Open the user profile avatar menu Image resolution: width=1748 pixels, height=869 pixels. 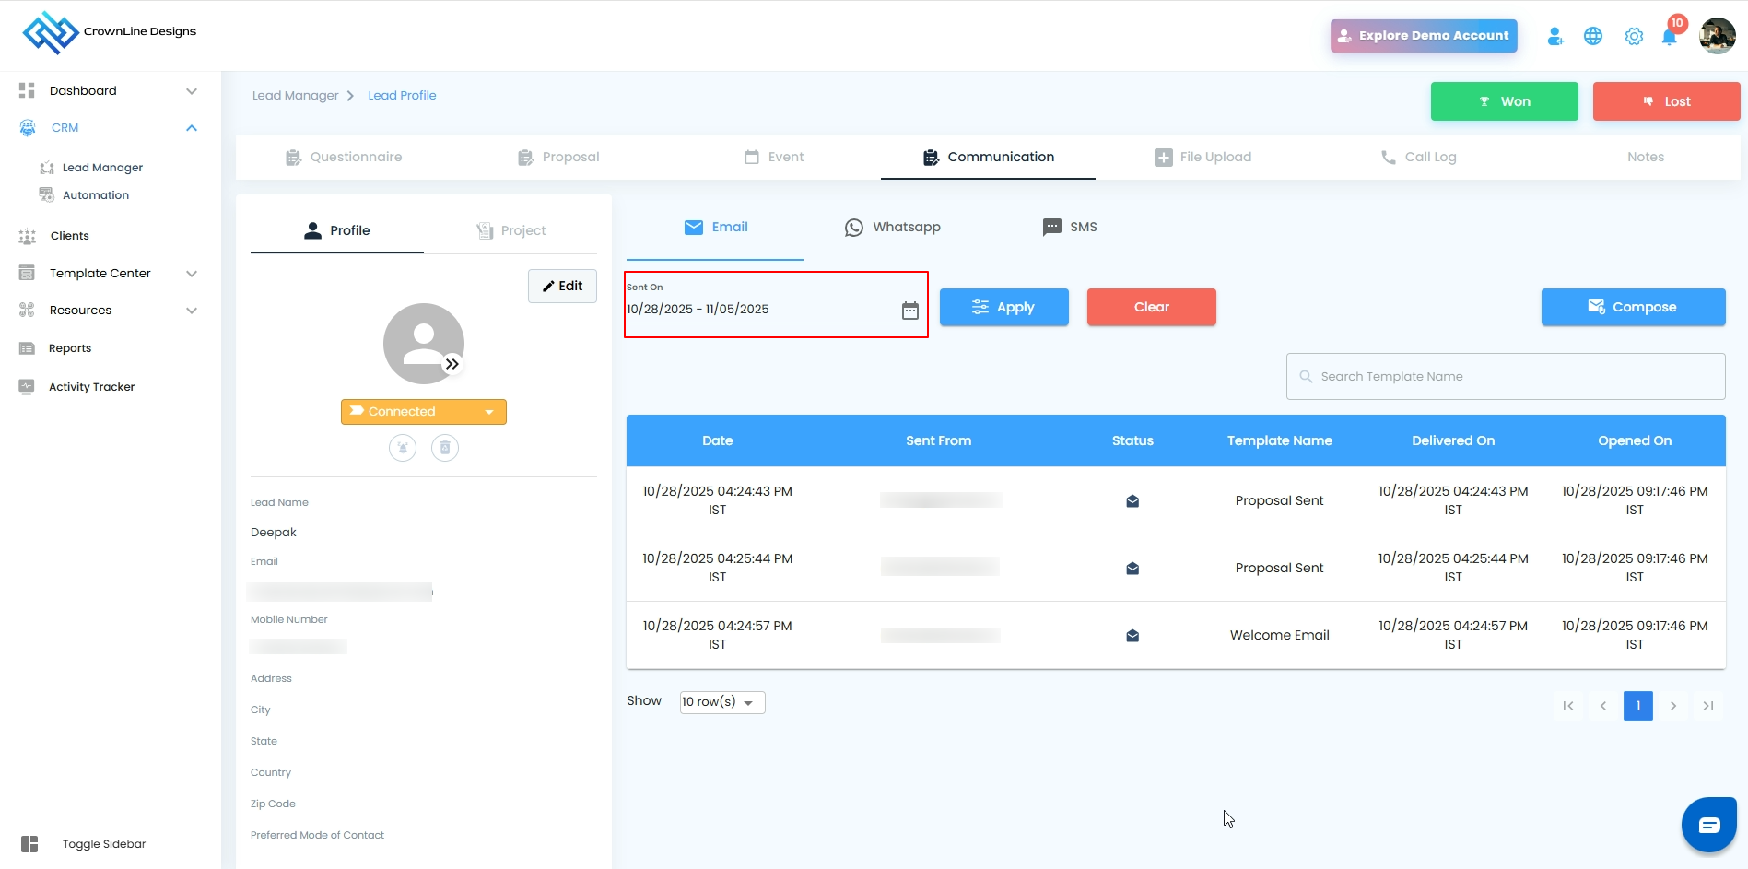tap(1718, 36)
